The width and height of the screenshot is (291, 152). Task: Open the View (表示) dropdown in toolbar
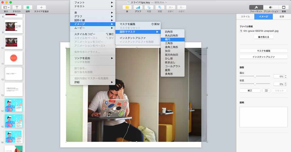coord(6,7)
